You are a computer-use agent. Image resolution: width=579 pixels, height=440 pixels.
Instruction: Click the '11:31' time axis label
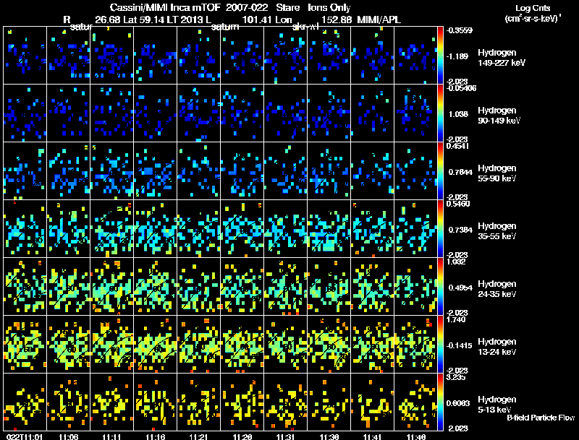(x=285, y=436)
